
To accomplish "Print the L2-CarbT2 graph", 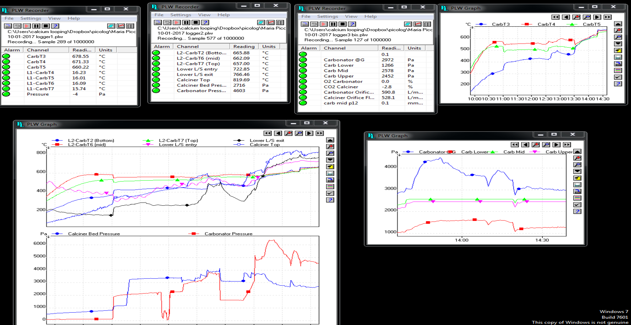I will tap(330, 173).
